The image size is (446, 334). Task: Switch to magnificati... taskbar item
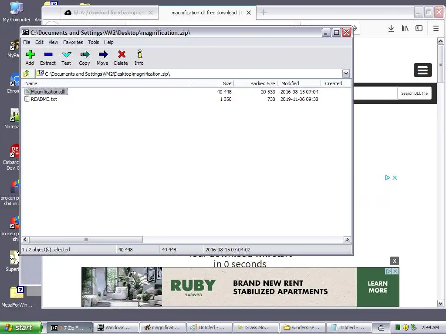(x=163, y=328)
